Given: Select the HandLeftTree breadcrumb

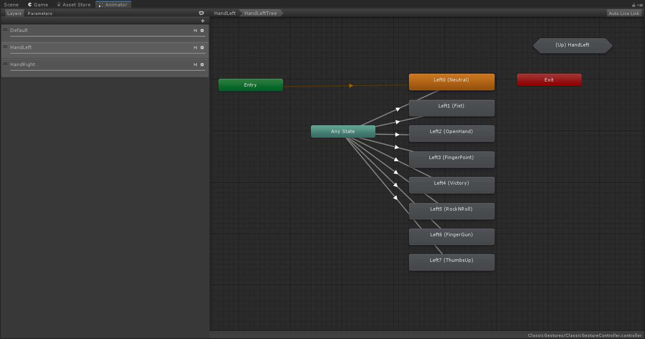Looking at the screenshot, I should pyautogui.click(x=260, y=13).
